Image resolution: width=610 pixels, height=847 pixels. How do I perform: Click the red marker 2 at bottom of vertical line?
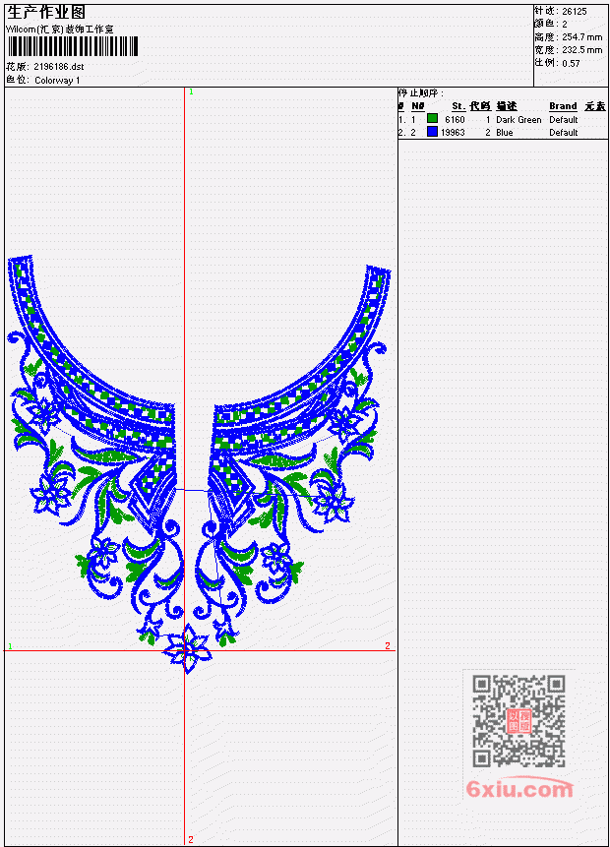191,839
